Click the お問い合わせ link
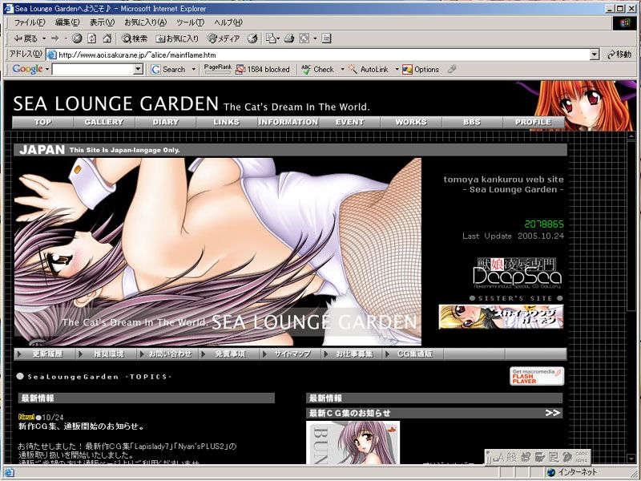This screenshot has width=641, height=481. (168, 354)
